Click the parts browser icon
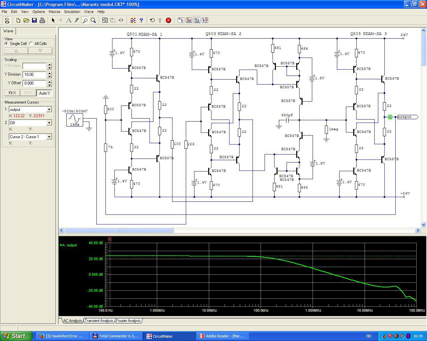The height and width of the screenshot is (341, 427). (133, 20)
